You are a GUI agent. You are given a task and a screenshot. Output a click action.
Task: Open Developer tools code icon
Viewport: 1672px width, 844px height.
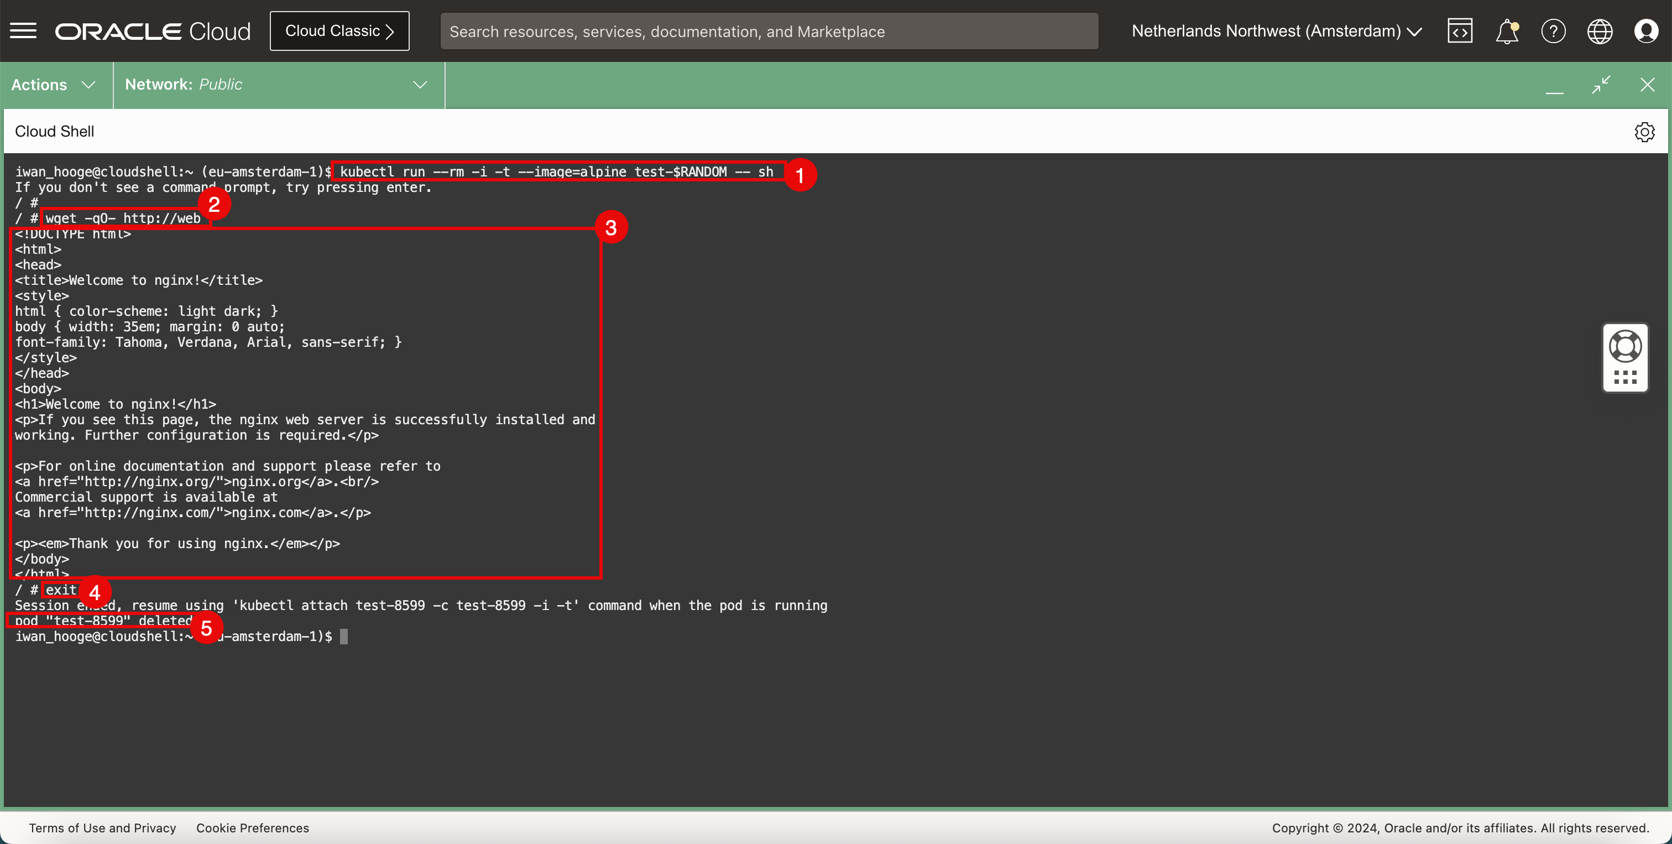point(1460,30)
